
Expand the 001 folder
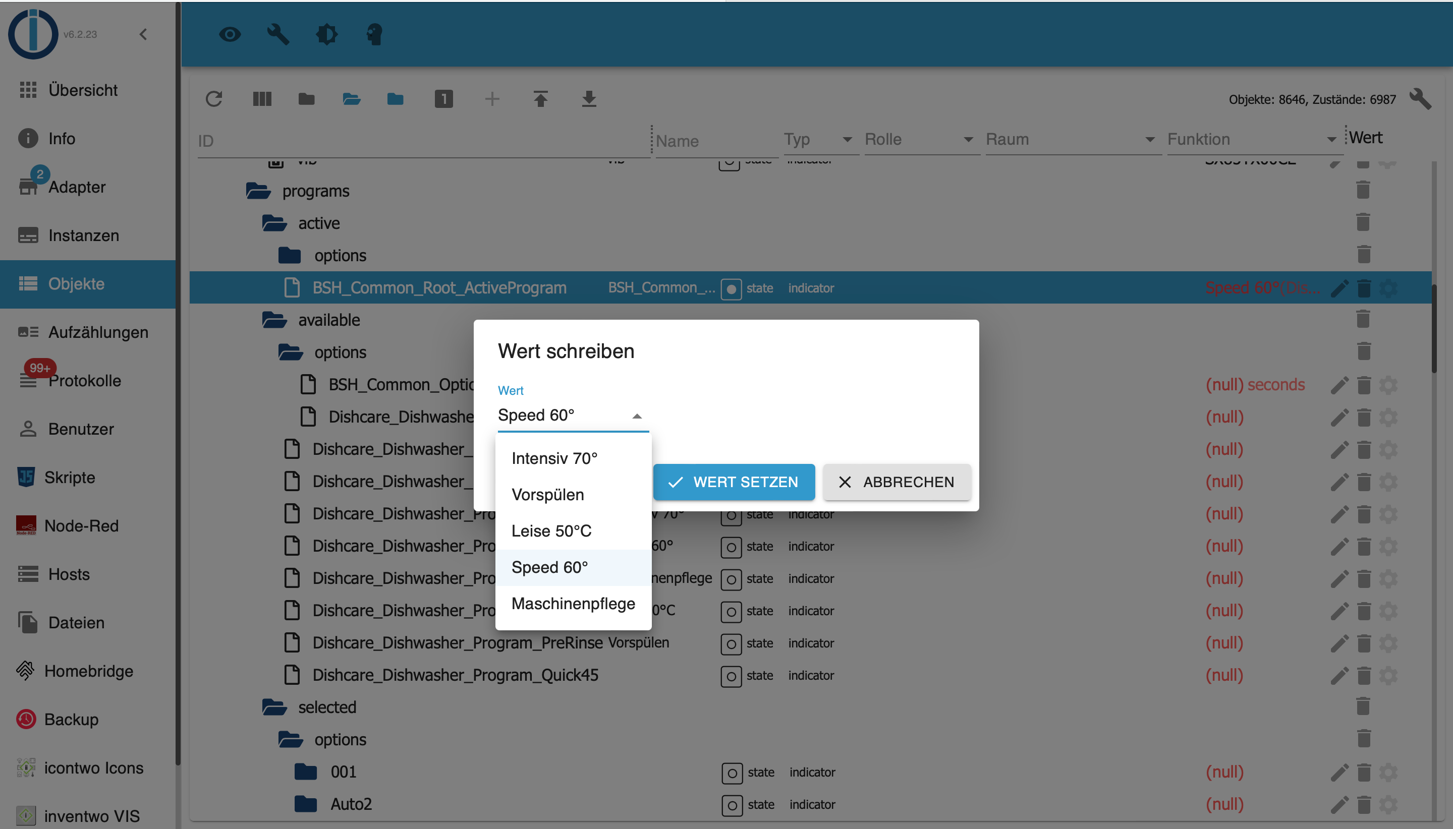[x=306, y=772]
